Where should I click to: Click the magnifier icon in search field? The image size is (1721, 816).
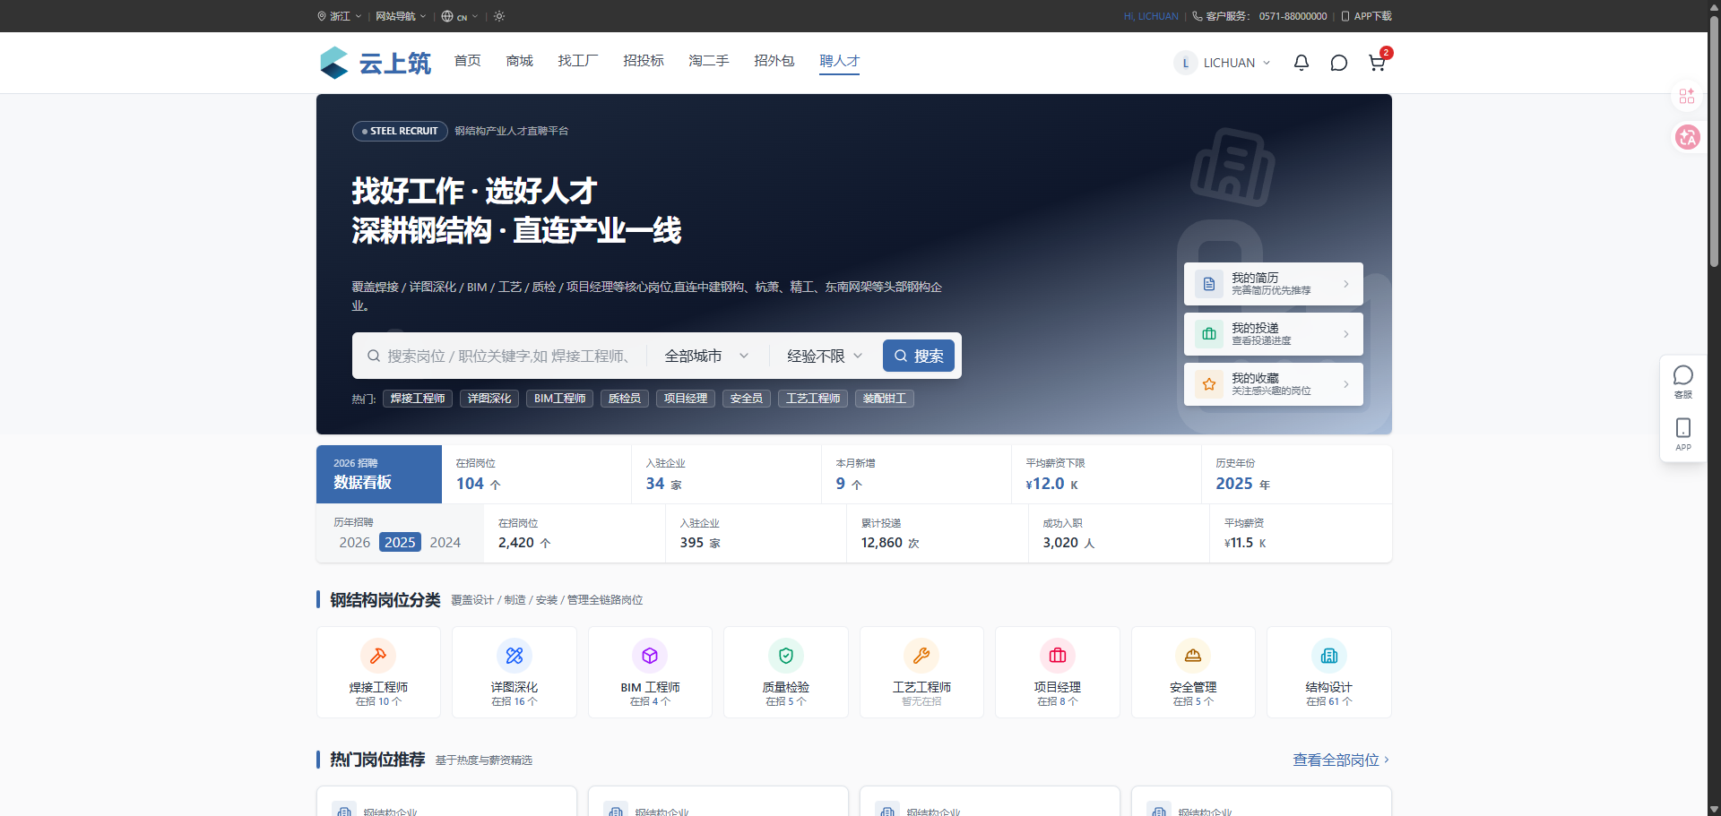374,356
